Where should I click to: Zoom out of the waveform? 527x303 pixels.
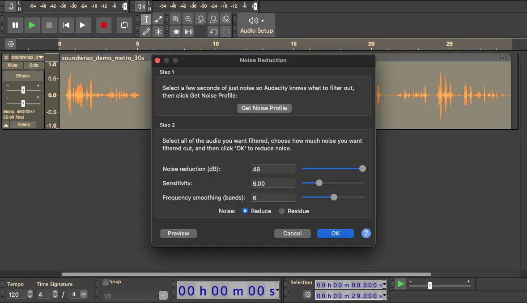coord(188,20)
